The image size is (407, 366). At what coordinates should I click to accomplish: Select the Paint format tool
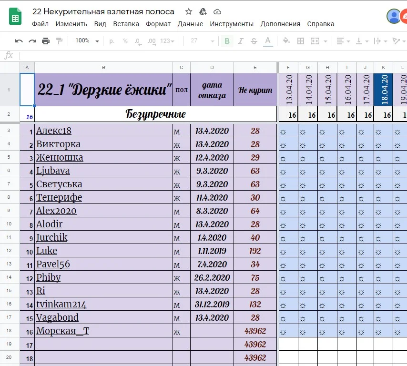click(x=59, y=41)
